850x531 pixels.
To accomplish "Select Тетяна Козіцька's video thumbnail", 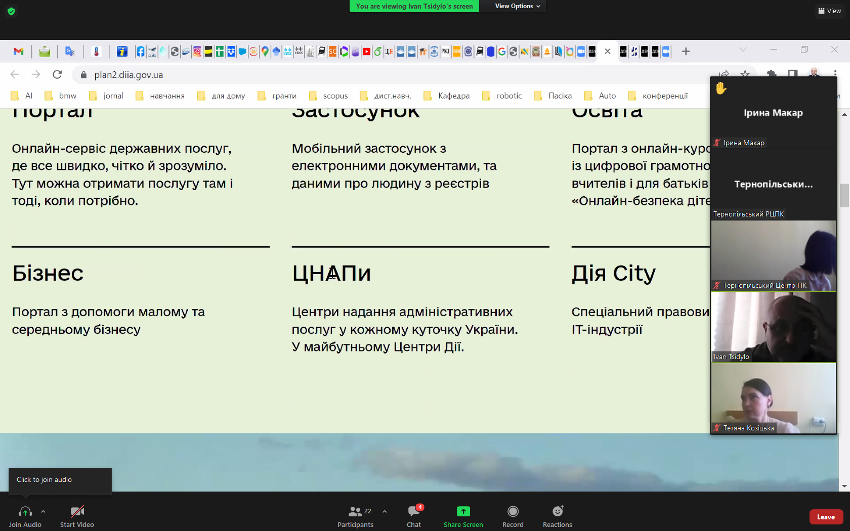I will tap(774, 399).
